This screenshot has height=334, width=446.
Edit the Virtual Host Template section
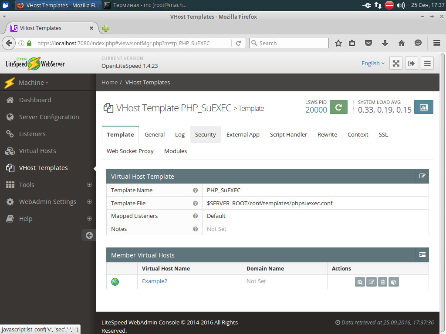pyautogui.click(x=422, y=176)
